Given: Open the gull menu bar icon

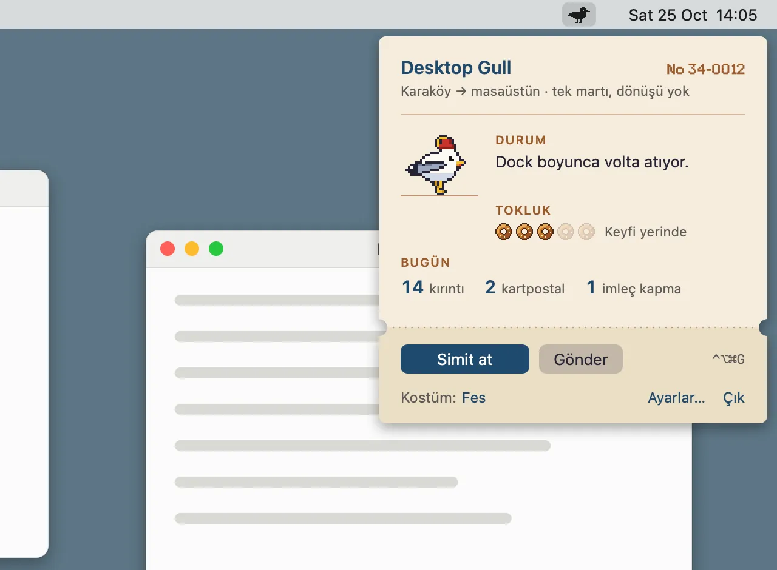Looking at the screenshot, I should [579, 15].
